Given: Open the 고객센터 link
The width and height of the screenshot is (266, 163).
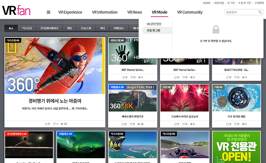Looking at the screenshot, I should (259, 3).
